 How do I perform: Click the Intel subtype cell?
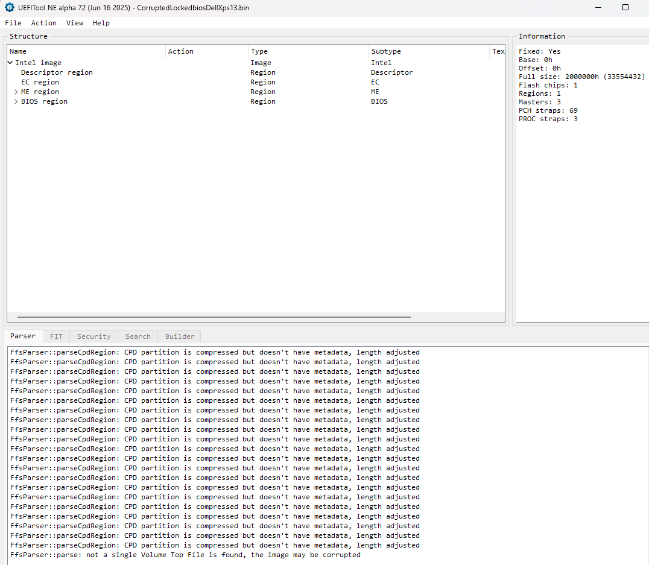point(381,63)
